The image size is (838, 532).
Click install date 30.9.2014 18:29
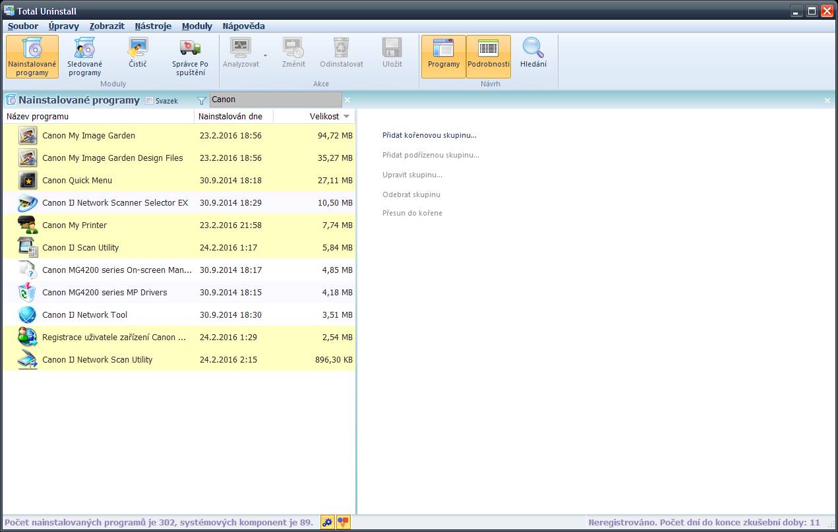pos(231,202)
